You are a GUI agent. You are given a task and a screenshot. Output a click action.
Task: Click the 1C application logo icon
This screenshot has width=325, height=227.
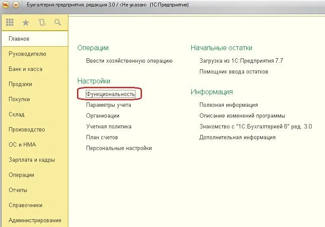[x=5, y=5]
